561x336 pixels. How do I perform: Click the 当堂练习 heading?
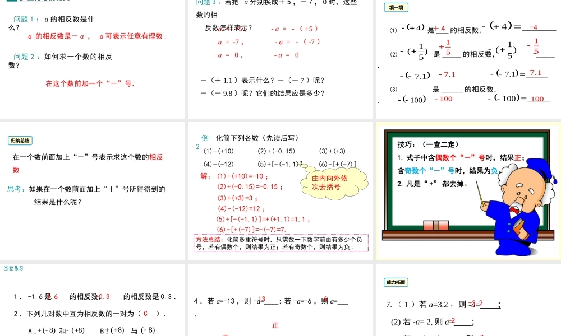pyautogui.click(x=13, y=268)
